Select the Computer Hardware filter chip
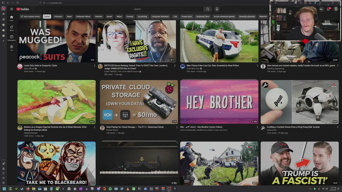The width and height of the screenshot is (342, 192). coord(160,17)
